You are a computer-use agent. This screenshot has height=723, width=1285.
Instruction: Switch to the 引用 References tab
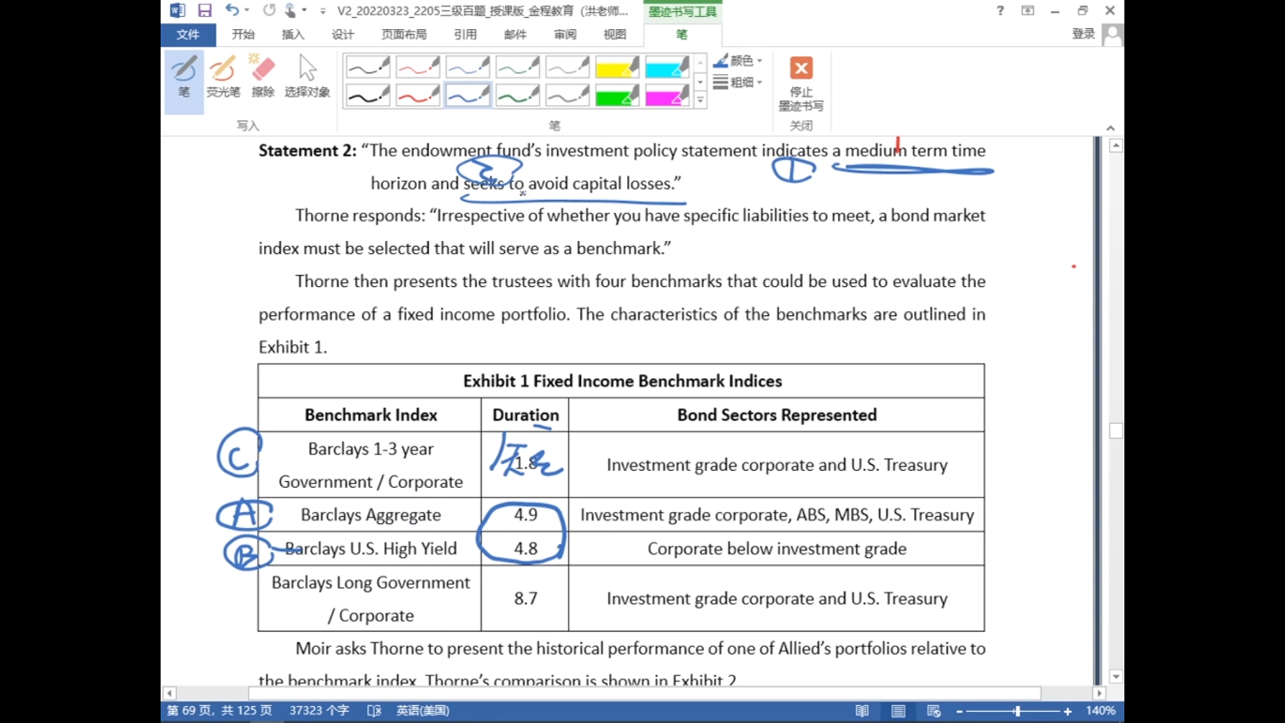click(466, 35)
